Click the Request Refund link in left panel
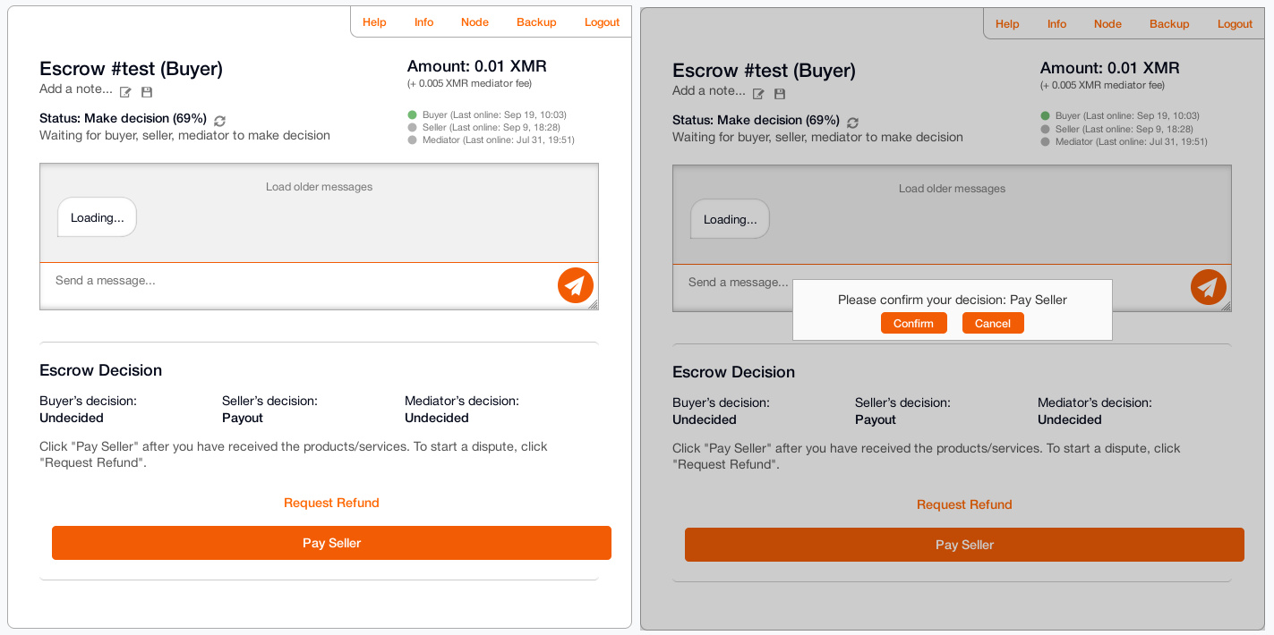Screen dimensions: 1274x635 331,503
